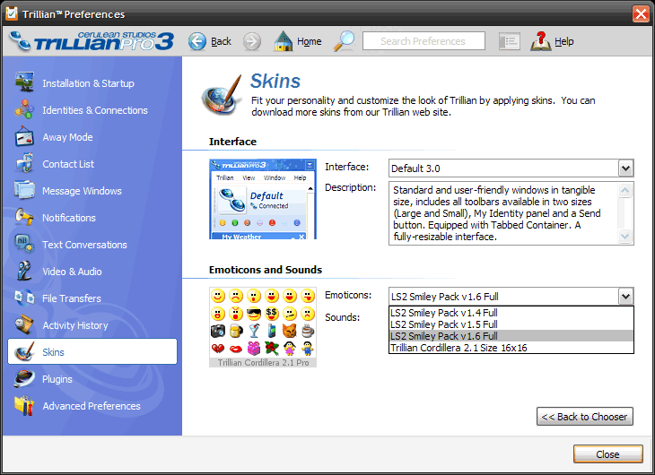
Task: Click the Advanced Preferences icon
Action: pos(24,405)
